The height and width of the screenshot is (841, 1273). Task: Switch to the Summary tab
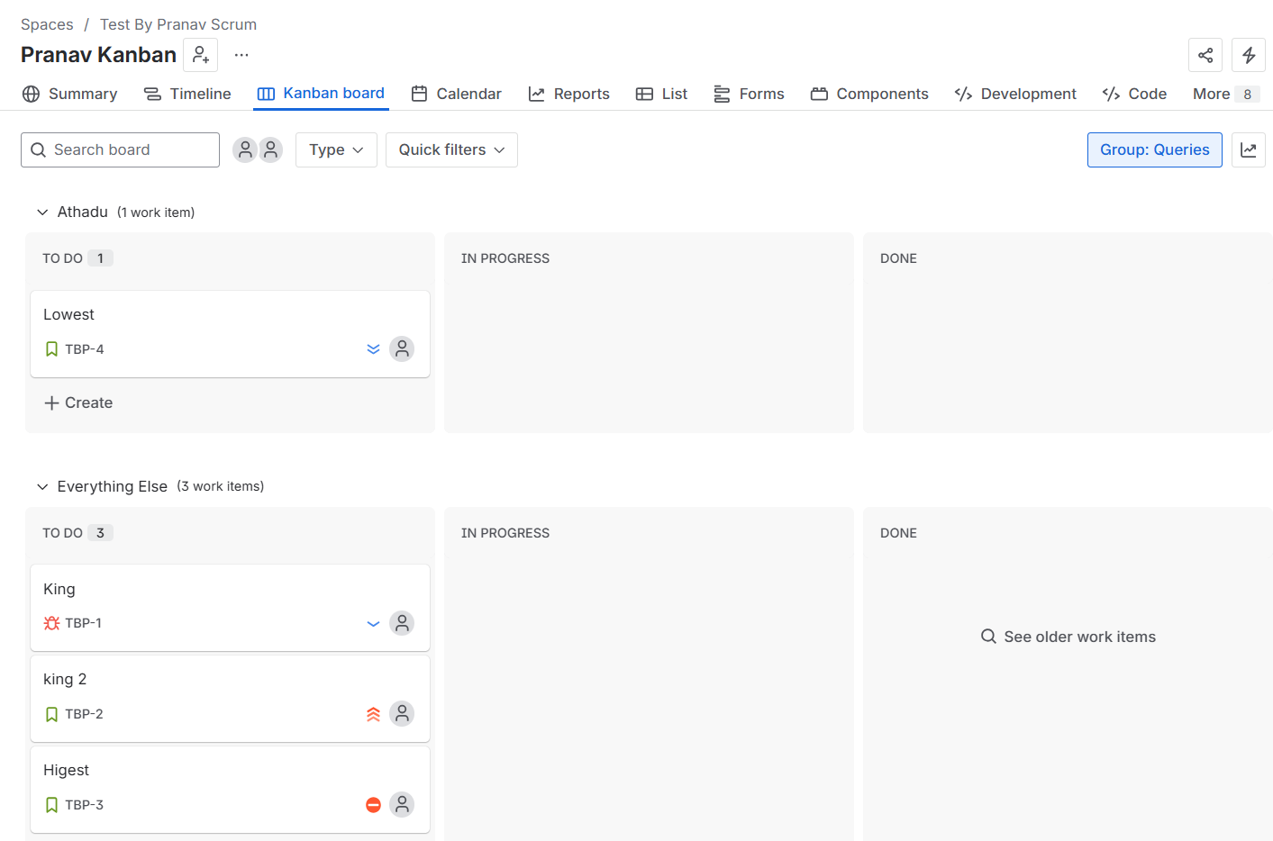pyautogui.click(x=70, y=95)
